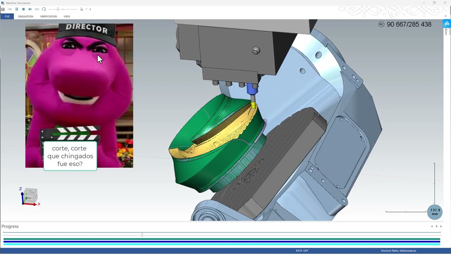
Task: Fast forward the simulation
Action: tap(30, 9)
